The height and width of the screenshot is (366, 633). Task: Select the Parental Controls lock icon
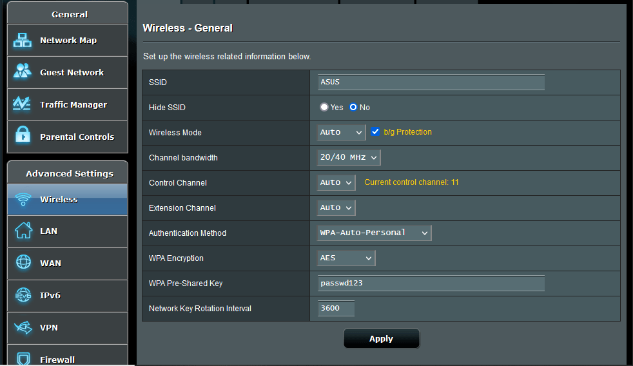click(x=23, y=136)
